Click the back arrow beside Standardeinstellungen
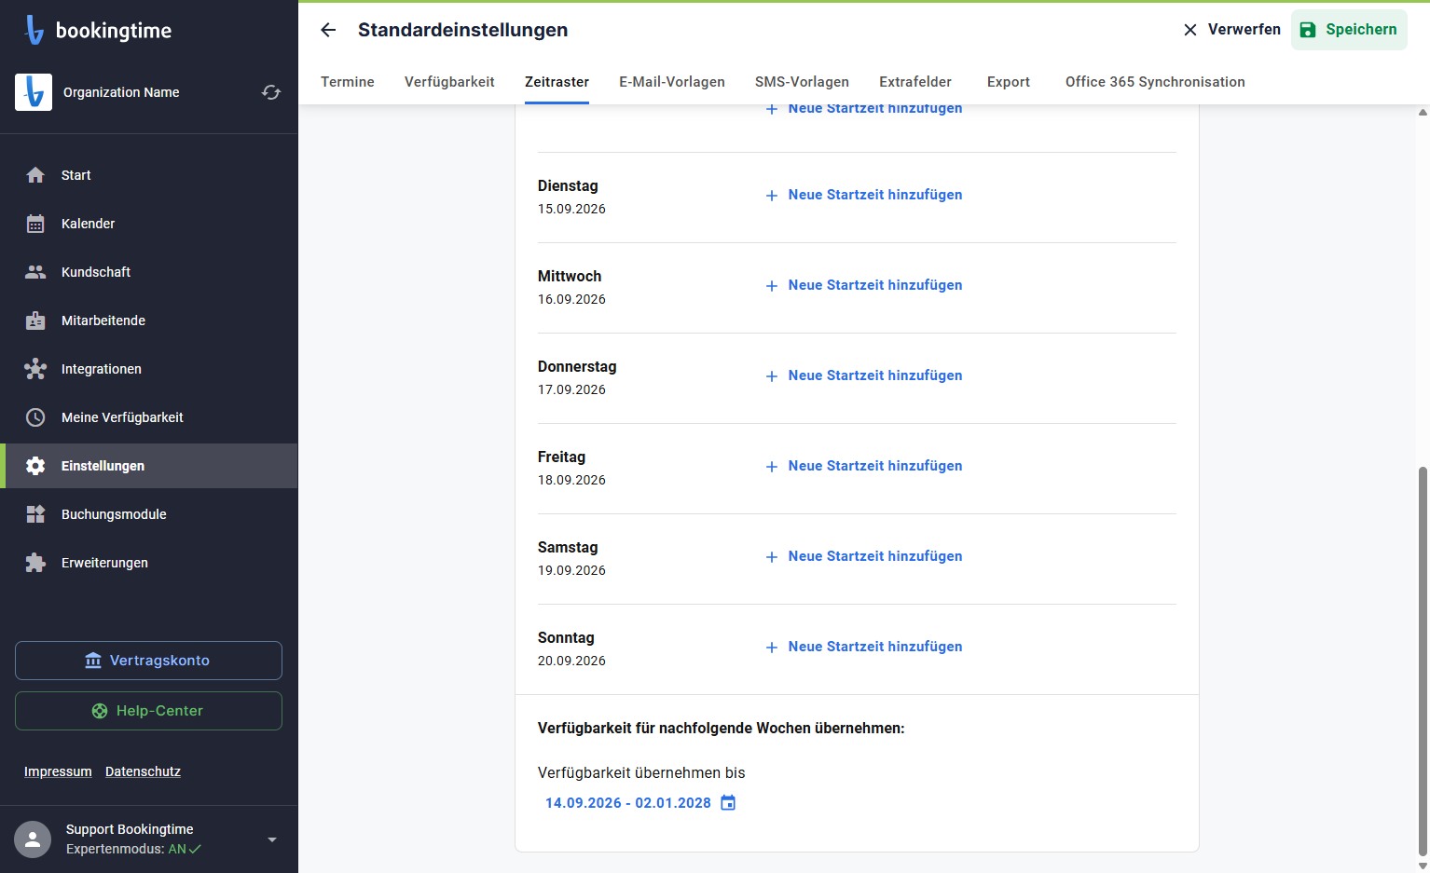 [328, 30]
